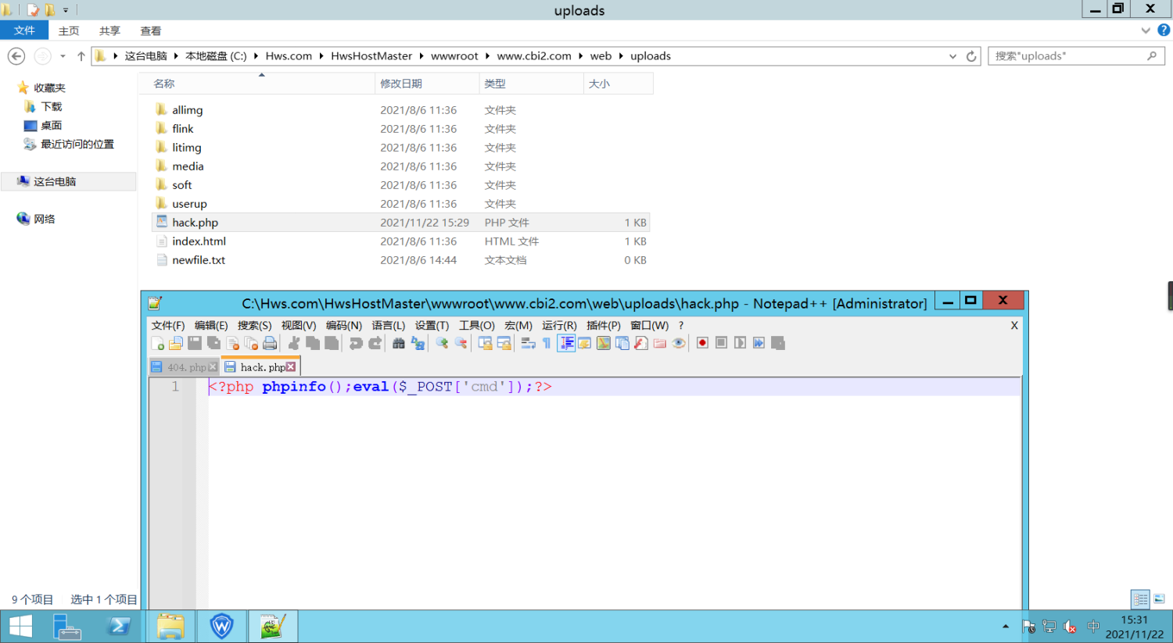Image resolution: width=1173 pixels, height=643 pixels.
Task: Click the Redo arrow icon in Notepad++
Action: (x=375, y=343)
